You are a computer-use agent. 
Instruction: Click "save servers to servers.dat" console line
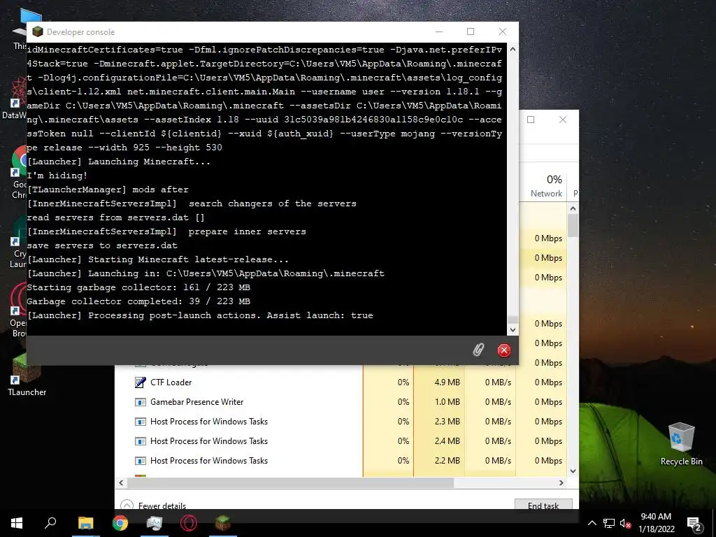[102, 245]
